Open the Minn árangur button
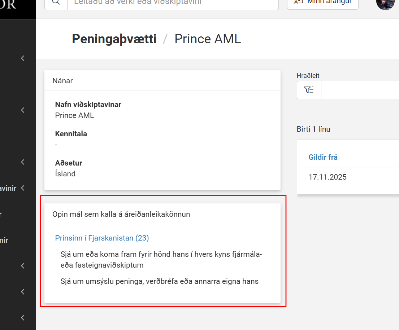Viewport: 399px width, 330px height. pos(323,3)
